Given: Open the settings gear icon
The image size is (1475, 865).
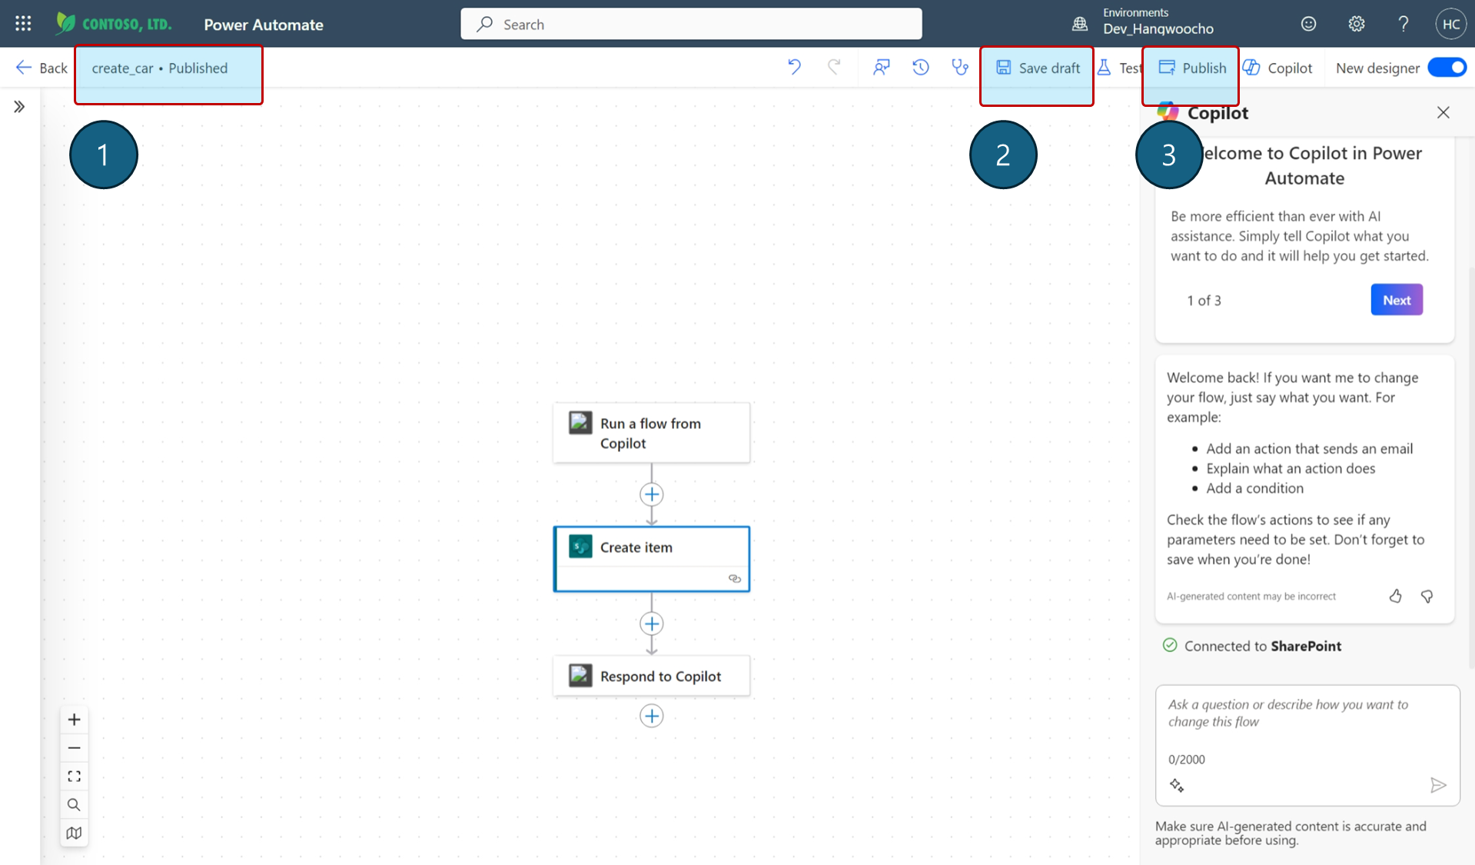Looking at the screenshot, I should (1357, 24).
